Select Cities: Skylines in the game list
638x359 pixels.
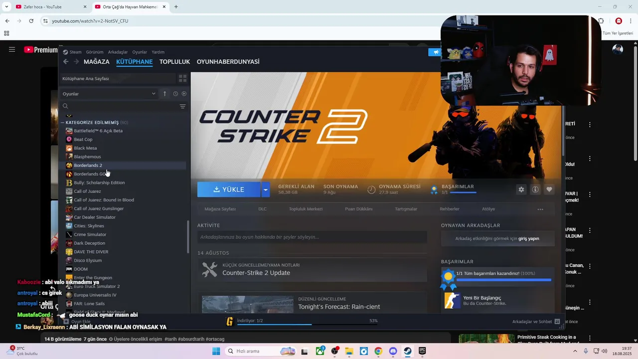(x=89, y=226)
